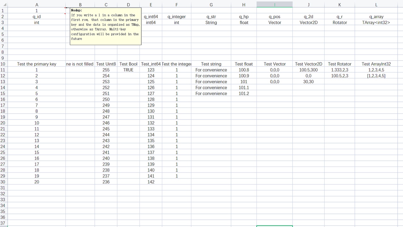This screenshot has height=227, width=403.
Task: Click the String type cell
Action: (x=211, y=23)
